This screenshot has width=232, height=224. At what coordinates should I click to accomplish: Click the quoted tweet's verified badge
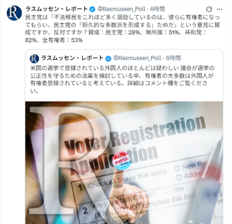108,58
